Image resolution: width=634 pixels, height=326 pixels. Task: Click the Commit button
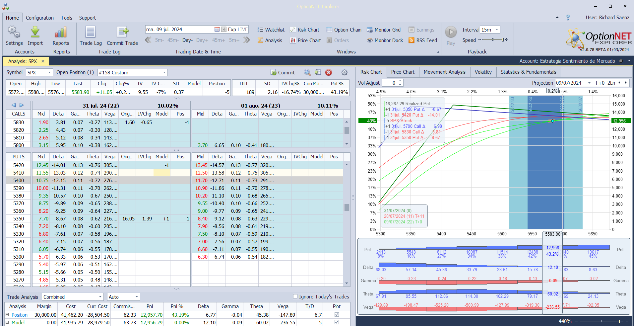tap(283, 72)
